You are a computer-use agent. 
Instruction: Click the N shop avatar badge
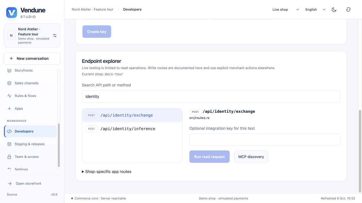(x=11, y=36)
